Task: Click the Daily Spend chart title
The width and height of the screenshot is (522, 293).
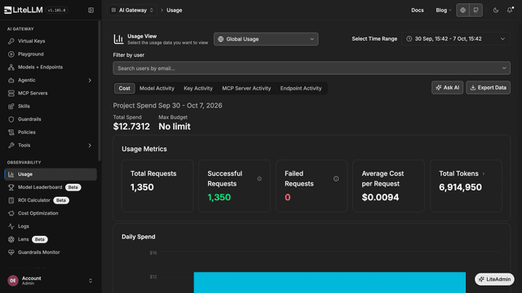Action: click(x=139, y=237)
